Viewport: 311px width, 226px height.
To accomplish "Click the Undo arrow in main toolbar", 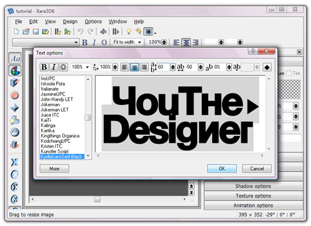I will point(80,32).
